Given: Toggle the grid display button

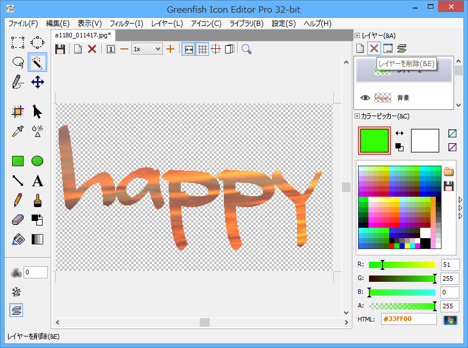Looking at the screenshot, I should 203,49.
